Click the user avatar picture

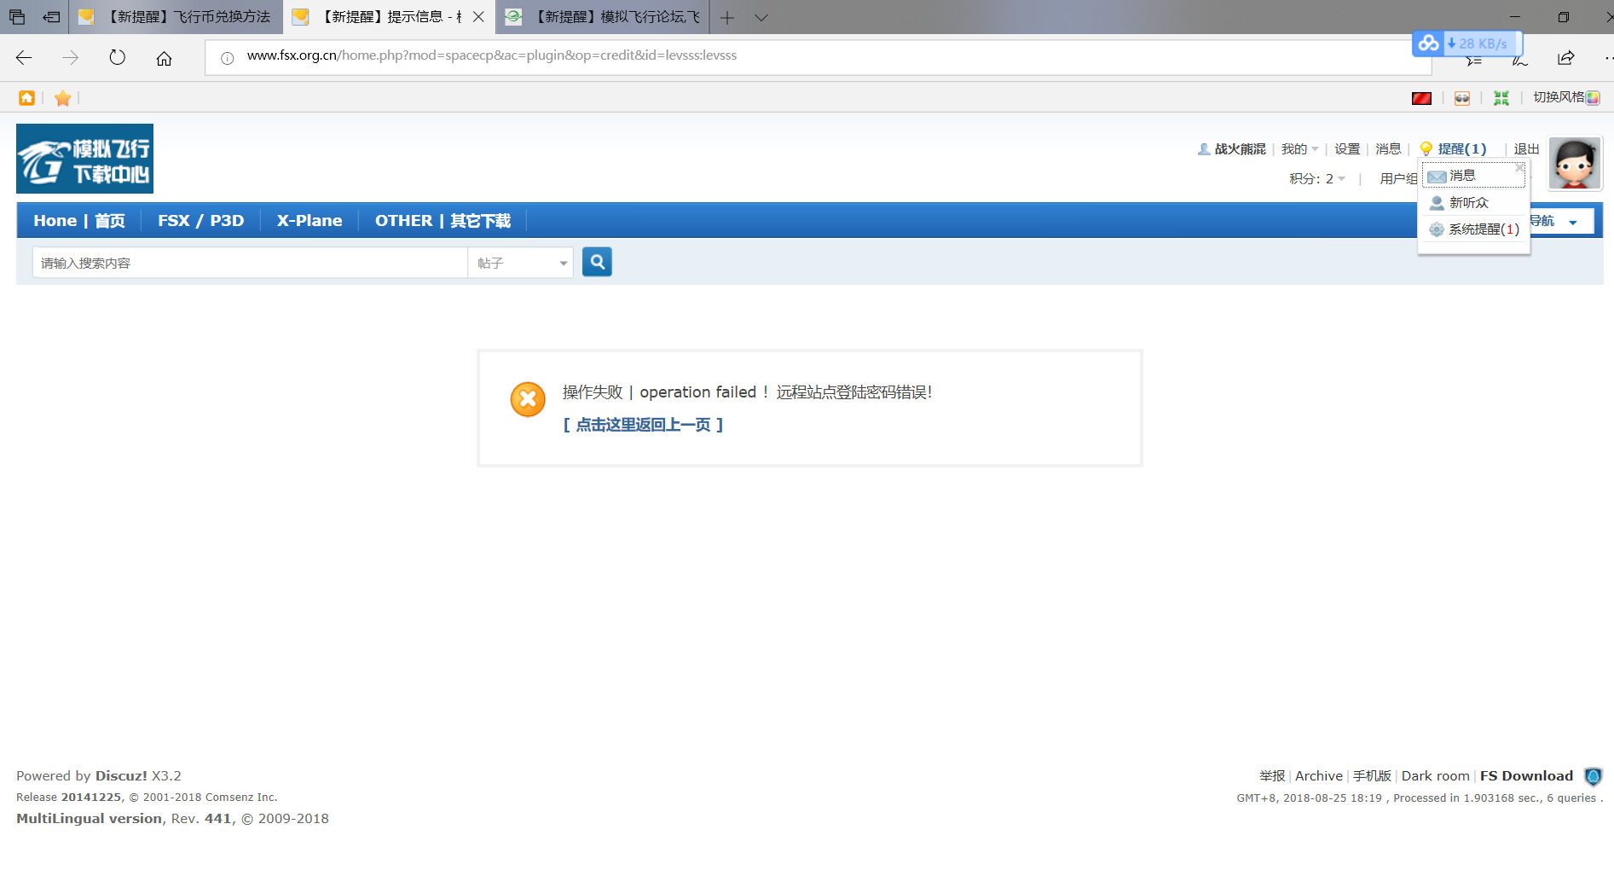(x=1574, y=163)
